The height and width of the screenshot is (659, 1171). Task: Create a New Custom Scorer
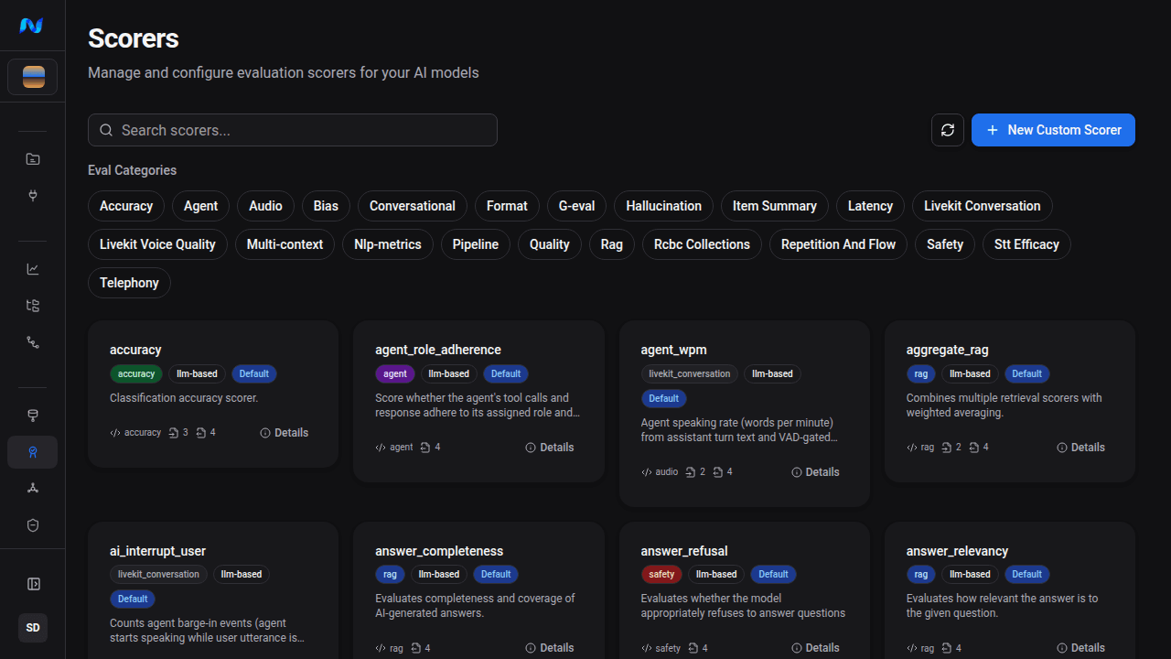[1053, 130]
